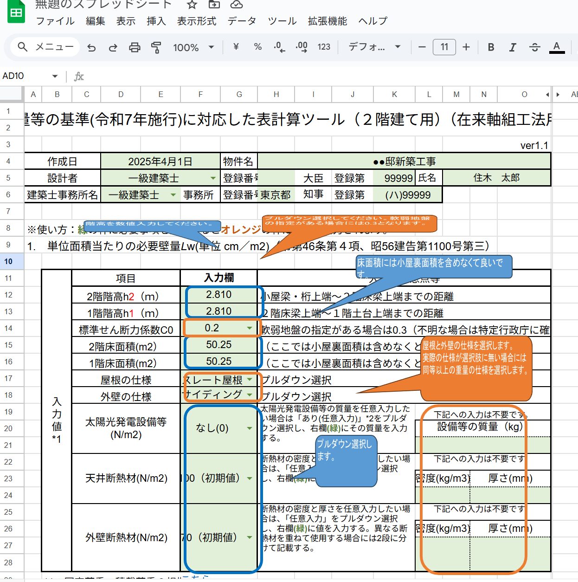Apply yen currency format
578x582 pixels.
236,47
